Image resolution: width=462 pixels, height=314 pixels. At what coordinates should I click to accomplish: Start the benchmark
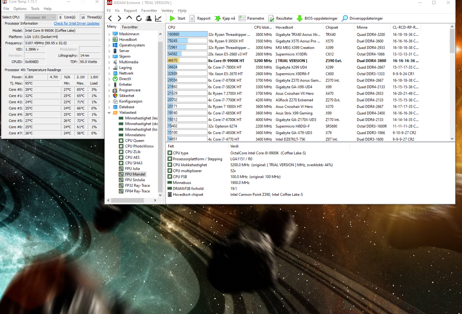(177, 18)
